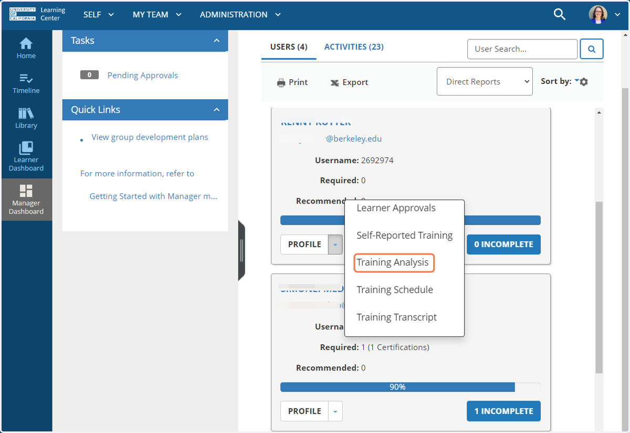Select Learner Approvals from the menu
Image resolution: width=630 pixels, height=433 pixels.
click(x=396, y=208)
